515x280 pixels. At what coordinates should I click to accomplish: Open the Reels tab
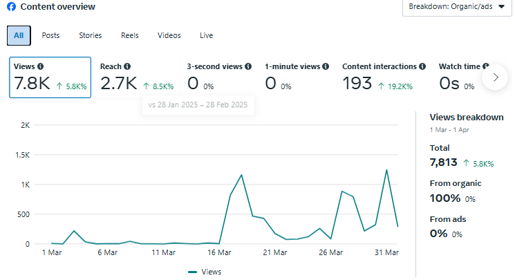point(129,35)
